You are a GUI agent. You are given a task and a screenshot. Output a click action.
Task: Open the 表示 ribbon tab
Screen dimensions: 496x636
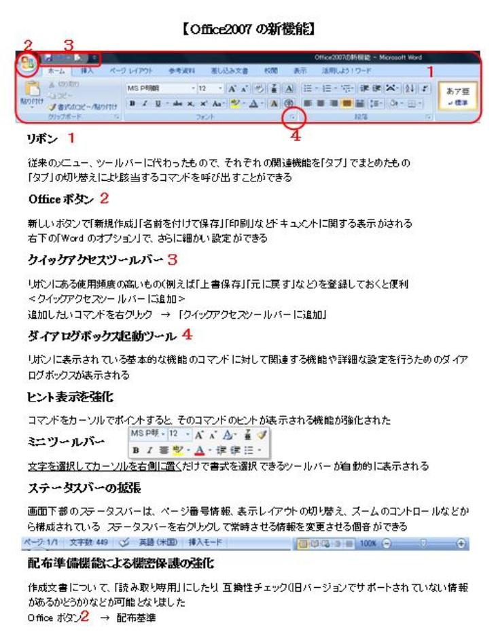point(300,71)
